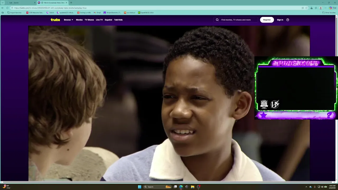Open the favorites hub icon
338x190 pixels.
coord(316,8)
